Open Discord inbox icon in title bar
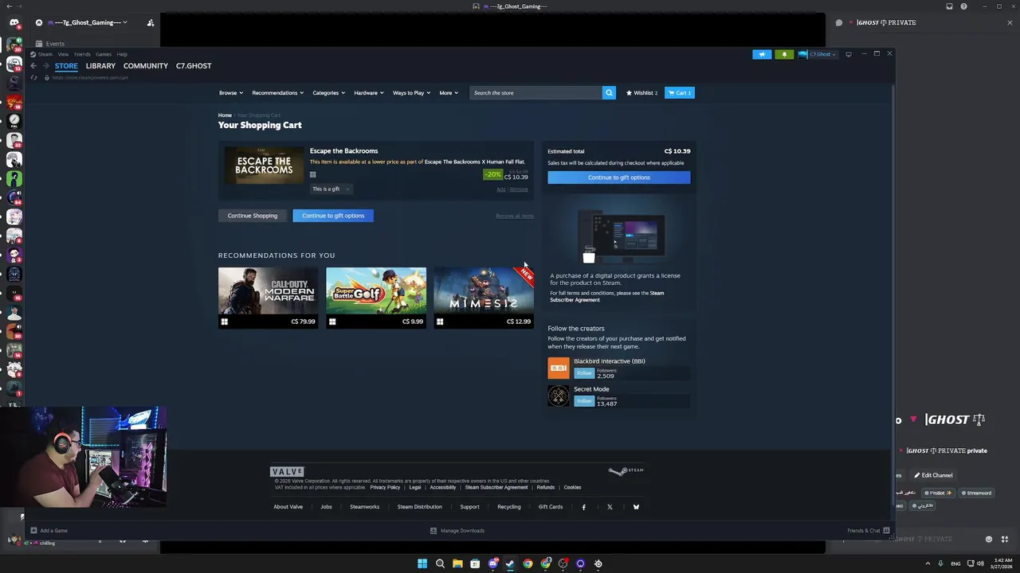1020x573 pixels. [x=949, y=6]
